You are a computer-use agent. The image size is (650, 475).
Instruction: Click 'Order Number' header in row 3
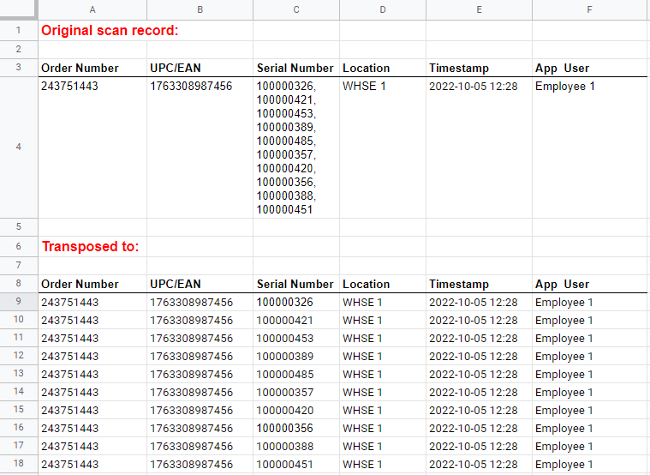80,68
